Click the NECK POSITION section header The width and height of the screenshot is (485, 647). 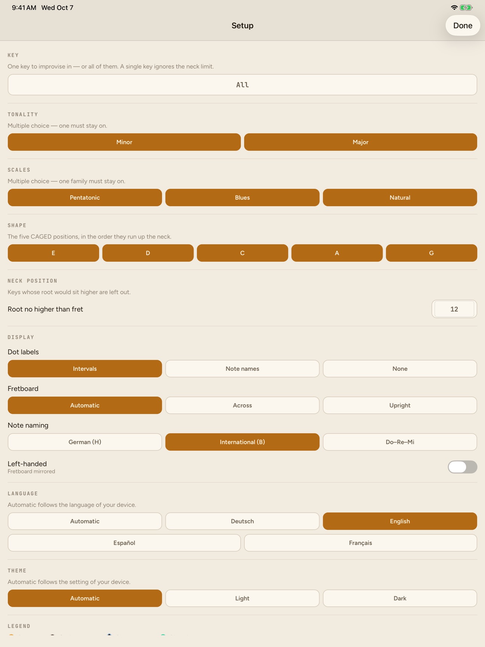tap(33, 281)
